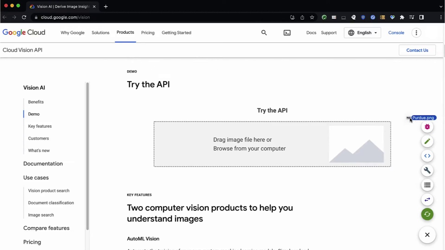Open Chrome's main three-dot menu
The image size is (445, 250).
point(441,17)
